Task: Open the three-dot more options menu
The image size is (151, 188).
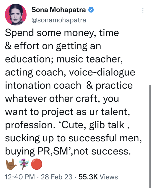Action: point(143,10)
